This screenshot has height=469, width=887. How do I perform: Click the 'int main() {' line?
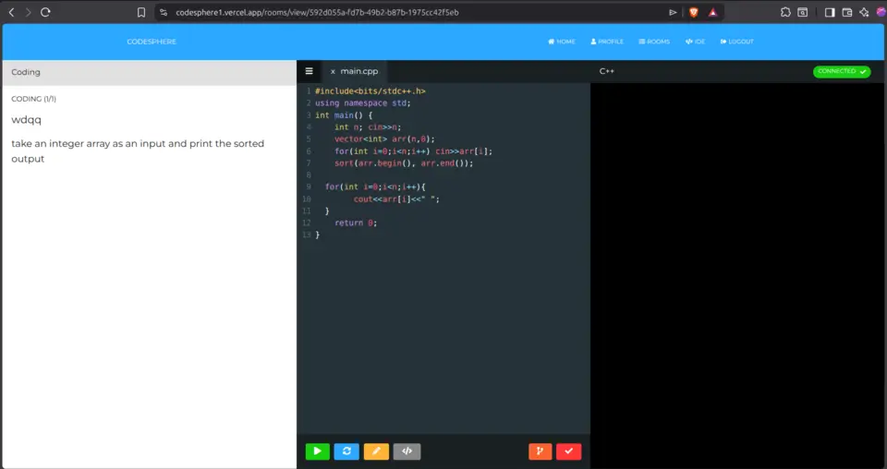point(344,115)
